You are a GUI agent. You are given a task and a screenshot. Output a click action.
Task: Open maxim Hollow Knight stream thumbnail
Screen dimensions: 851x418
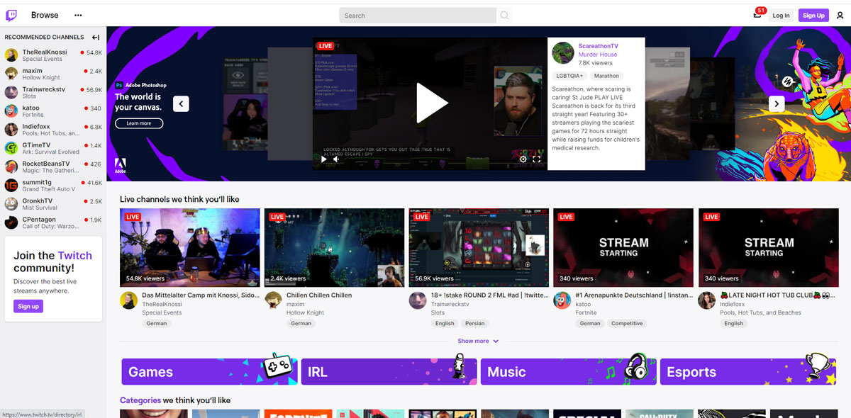334,247
